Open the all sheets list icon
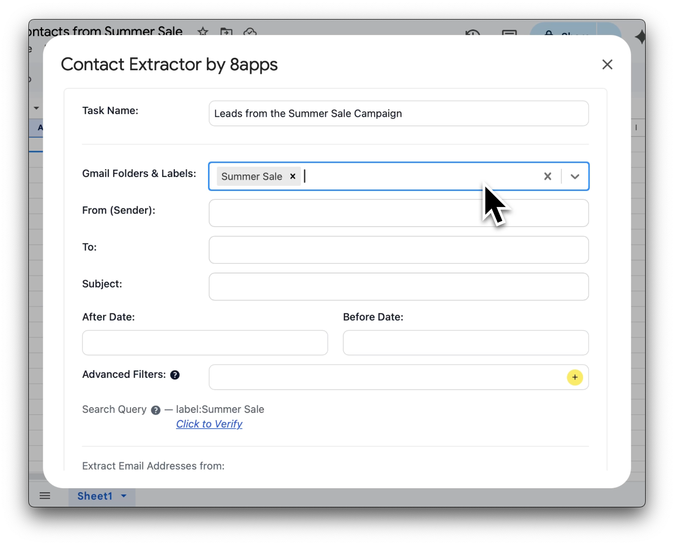The height and width of the screenshot is (545, 674). click(x=45, y=496)
